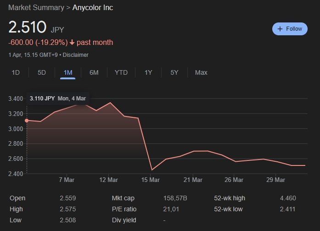
Task: Select the 5D time range tab
Action: tap(42, 72)
